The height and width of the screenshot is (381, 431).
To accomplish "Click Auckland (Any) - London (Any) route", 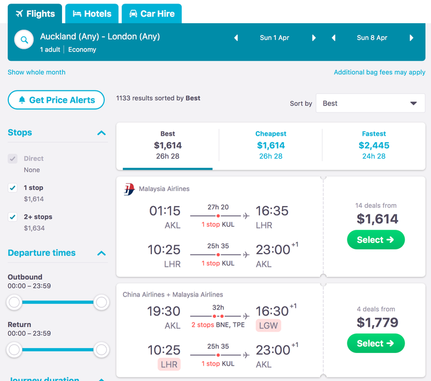I will pyautogui.click(x=100, y=36).
